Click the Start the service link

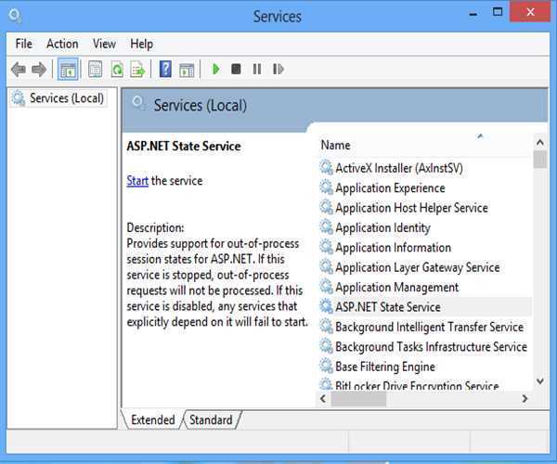coord(137,181)
